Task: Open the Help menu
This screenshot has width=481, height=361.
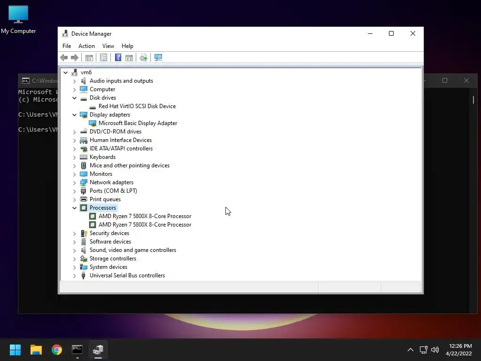Action: point(127,46)
